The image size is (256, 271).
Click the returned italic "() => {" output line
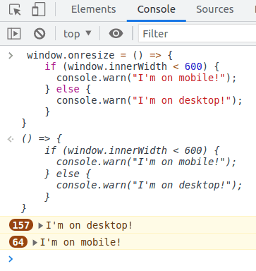pos(42,138)
